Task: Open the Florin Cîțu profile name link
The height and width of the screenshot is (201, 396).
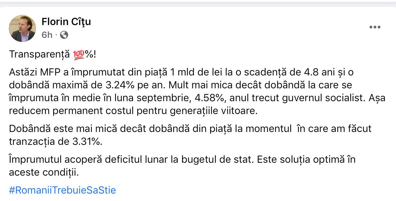Action: [66, 22]
